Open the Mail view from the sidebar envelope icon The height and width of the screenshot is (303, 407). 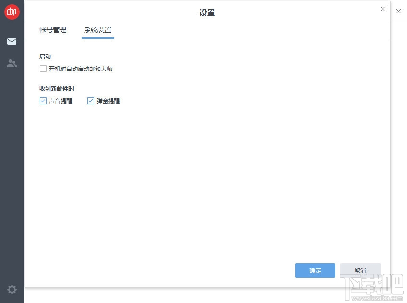12,41
